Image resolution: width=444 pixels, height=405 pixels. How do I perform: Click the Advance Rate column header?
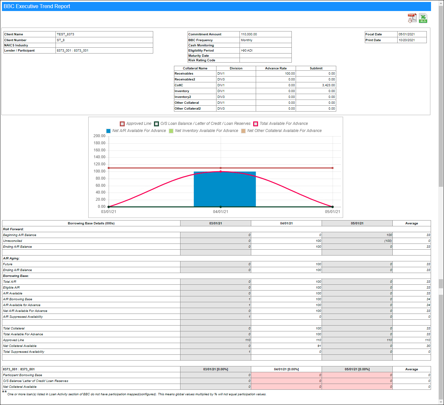(x=276, y=68)
